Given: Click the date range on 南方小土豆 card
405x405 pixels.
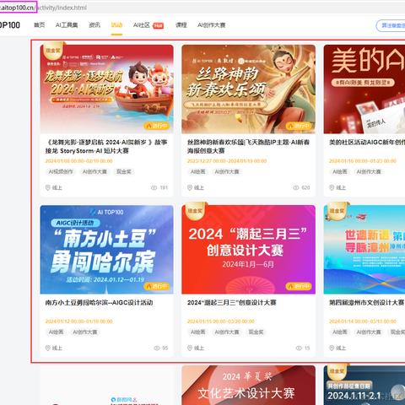Looking at the screenshot, I should [x=78, y=321].
